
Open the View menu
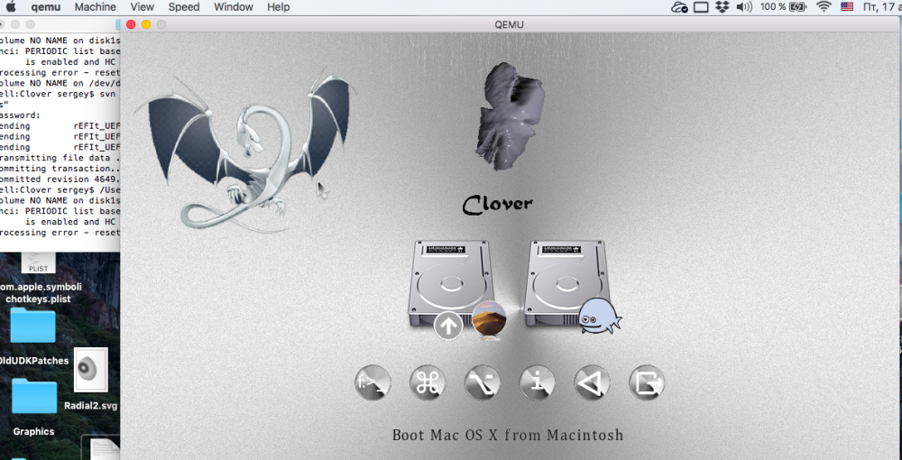143,7
